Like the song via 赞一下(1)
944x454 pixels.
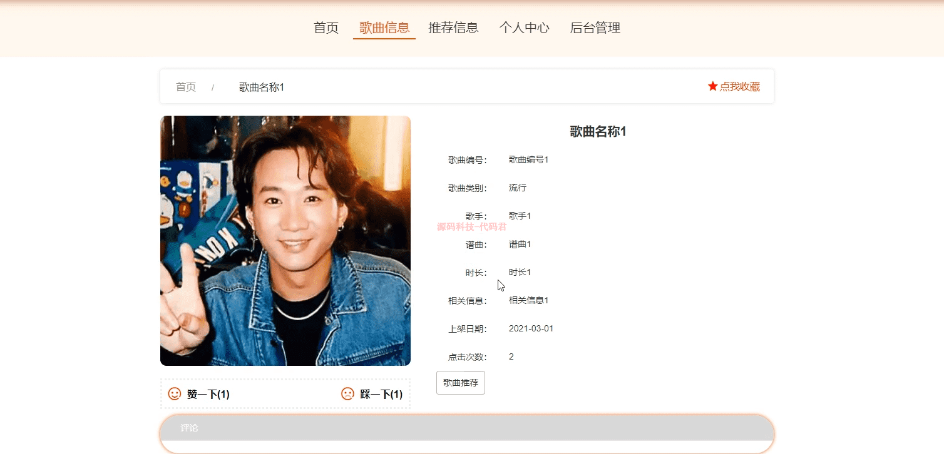(208, 395)
